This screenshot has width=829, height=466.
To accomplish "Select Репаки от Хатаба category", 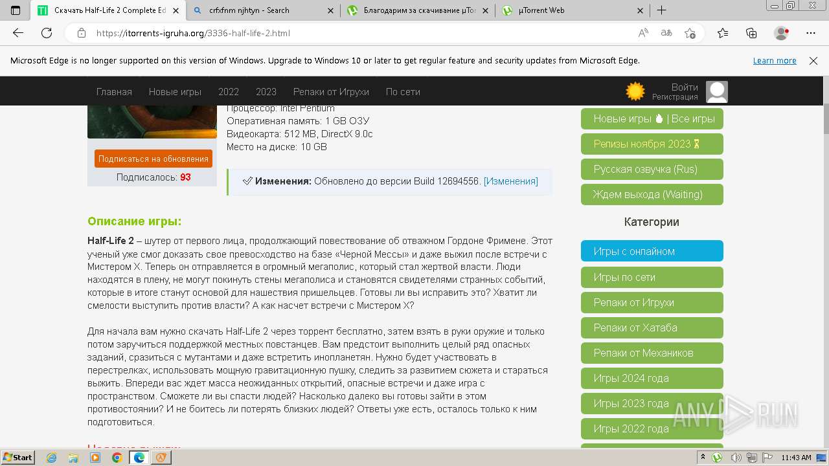I will point(652,327).
